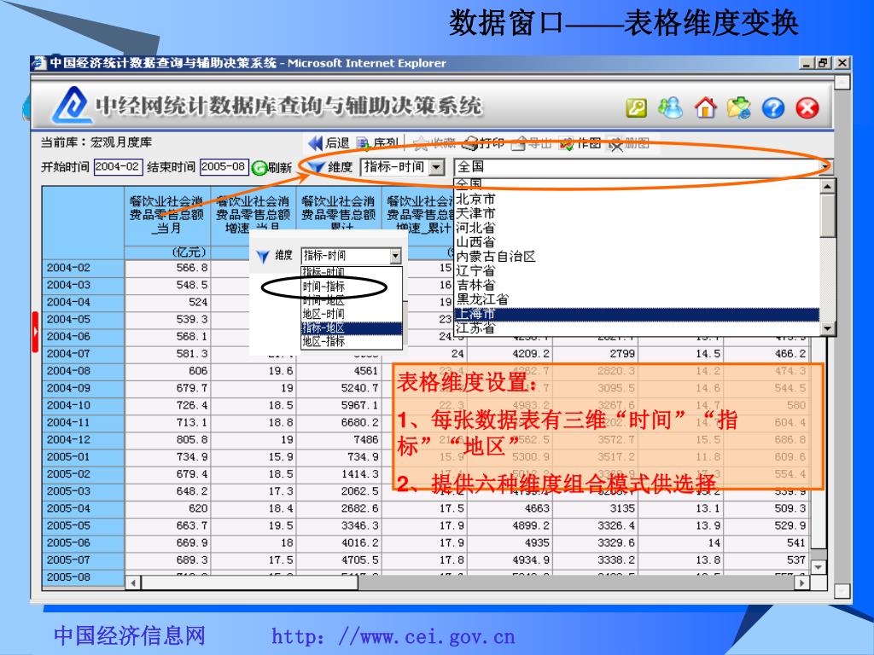Click browser page scrollbar down arrow

[x=842, y=590]
